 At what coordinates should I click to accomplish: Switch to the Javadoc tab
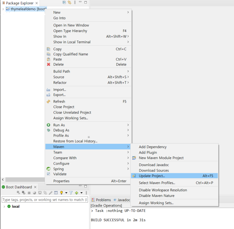tap(122, 200)
